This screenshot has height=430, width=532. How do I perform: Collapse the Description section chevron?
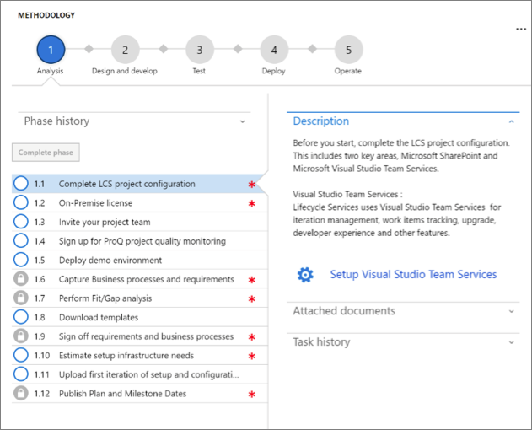point(512,121)
